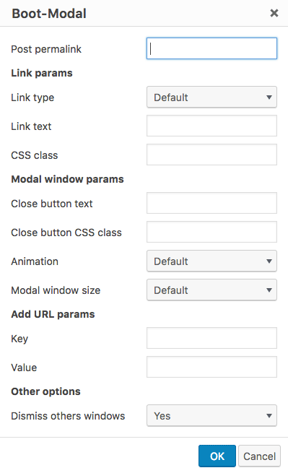Screen dimensions: 288x473
Task: Open the Dismiss others windows dropdown
Action: pos(211,415)
